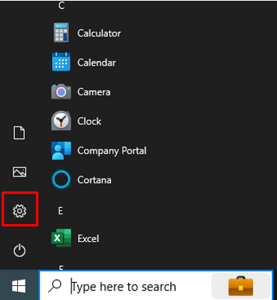Open Company Portal via its icon
Viewport: 277px width, 300px height.
[x=61, y=150]
